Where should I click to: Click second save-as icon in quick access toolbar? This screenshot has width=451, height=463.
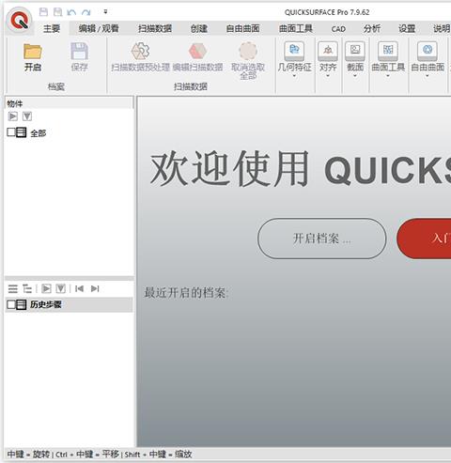pos(57,12)
